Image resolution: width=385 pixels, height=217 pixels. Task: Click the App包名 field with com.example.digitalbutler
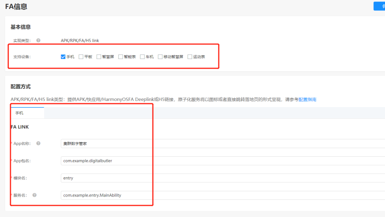[x=221, y=161]
